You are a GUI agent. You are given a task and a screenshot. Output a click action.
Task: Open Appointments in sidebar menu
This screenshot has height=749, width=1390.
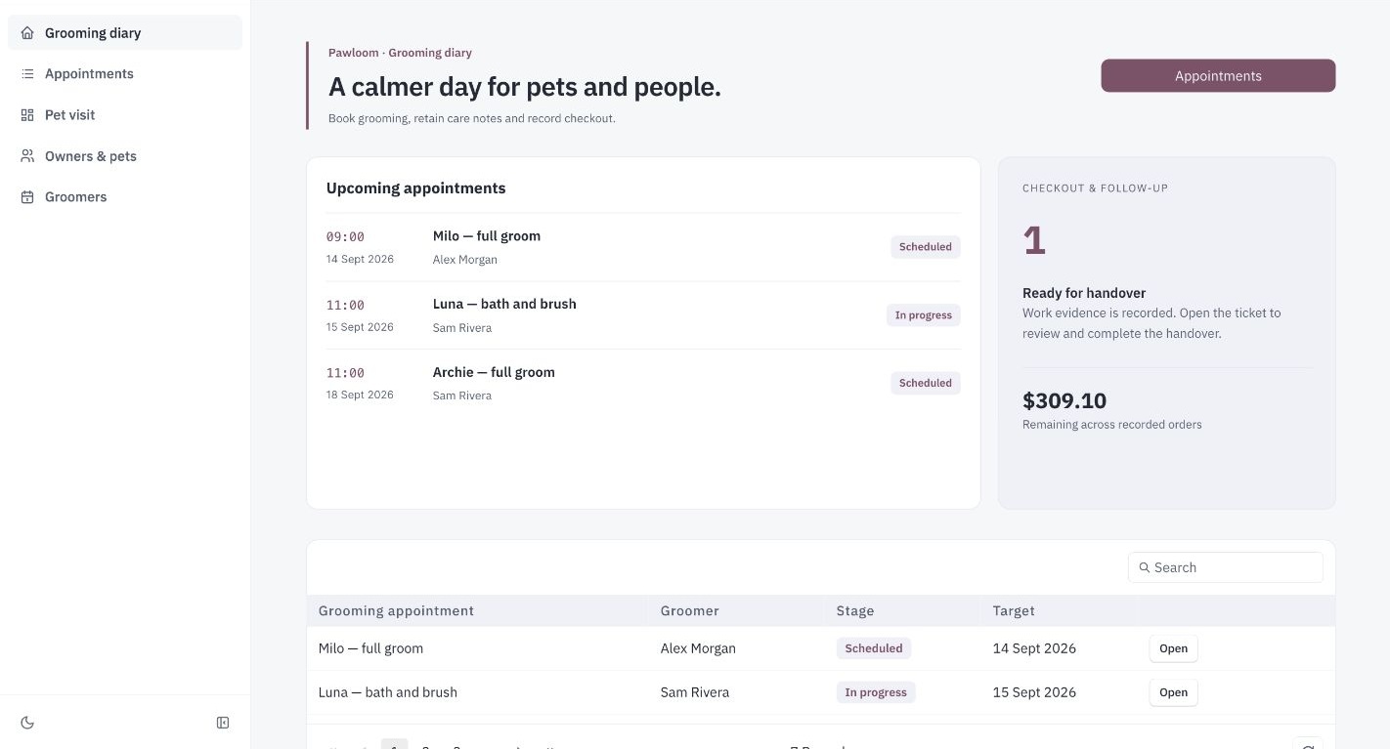(125, 74)
